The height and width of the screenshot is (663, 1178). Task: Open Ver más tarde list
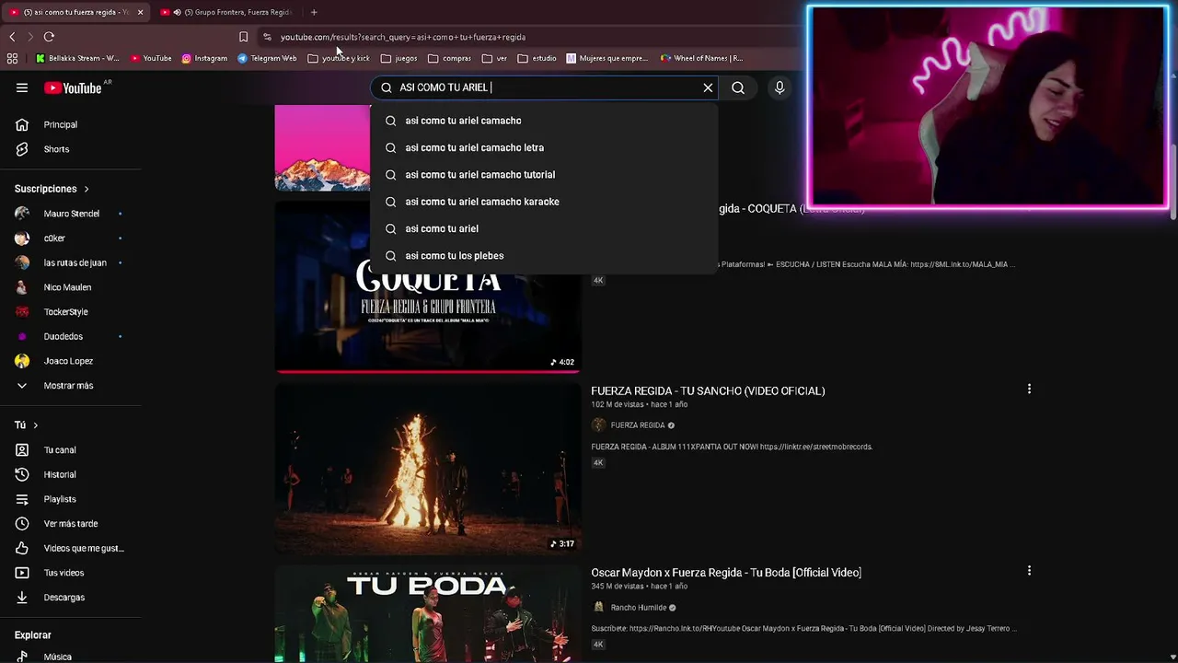[71, 524]
